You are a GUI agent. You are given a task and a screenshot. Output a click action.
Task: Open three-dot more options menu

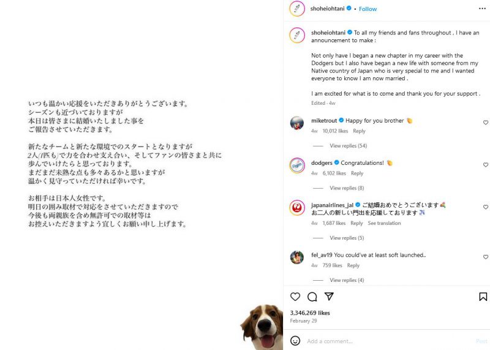[482, 9]
